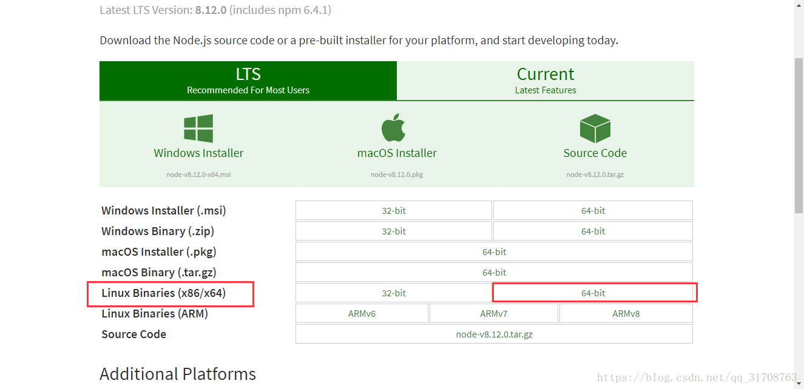Open the macOS Installer link text
The height and width of the screenshot is (389, 804).
tap(397, 153)
